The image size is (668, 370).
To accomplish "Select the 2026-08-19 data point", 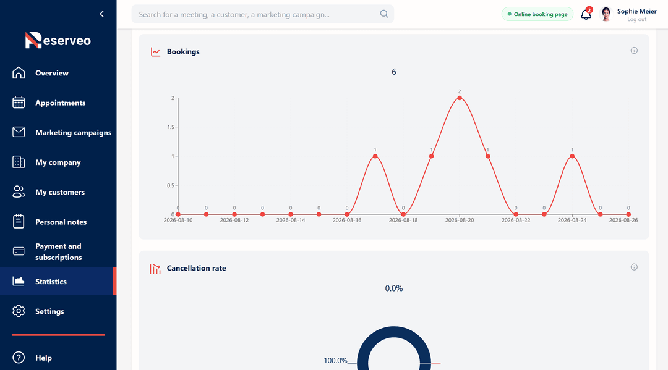I will pyautogui.click(x=431, y=156).
